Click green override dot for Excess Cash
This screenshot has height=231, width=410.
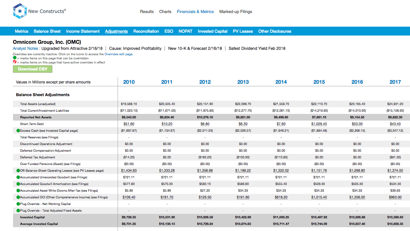point(18,131)
